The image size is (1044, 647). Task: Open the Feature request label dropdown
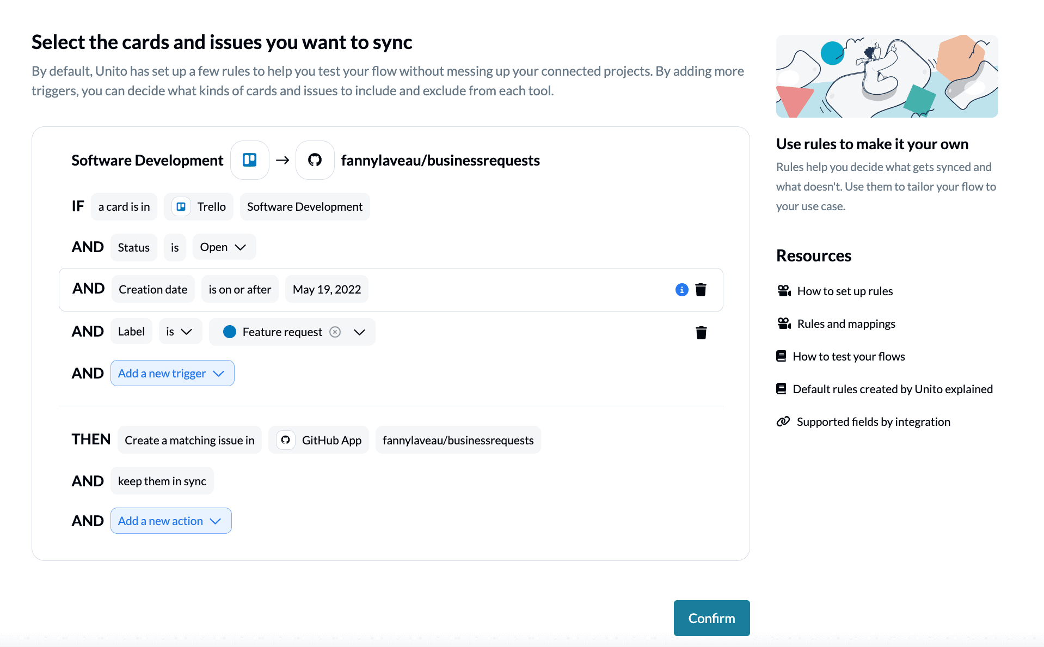(359, 332)
